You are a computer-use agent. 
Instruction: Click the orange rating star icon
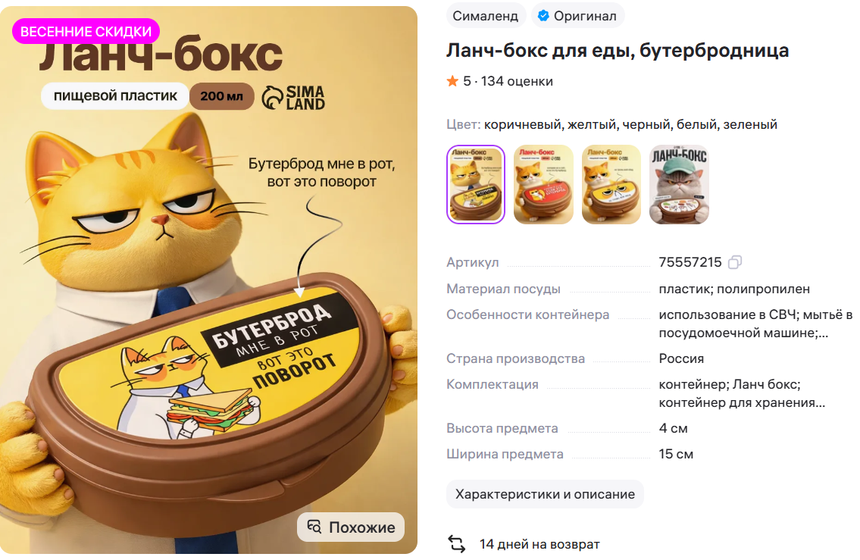coord(452,81)
